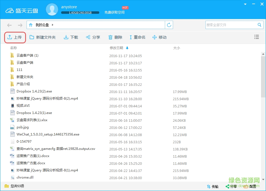The height and width of the screenshot is (191, 266).
Task: Sort files by 名称 column header
Action: [14, 48]
